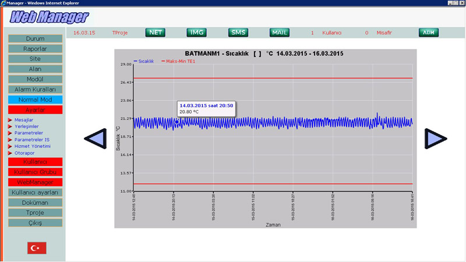This screenshot has height=262, width=466.
Task: Click the 14.03.2015 saat 20:50 tooltip
Action: tap(206, 109)
